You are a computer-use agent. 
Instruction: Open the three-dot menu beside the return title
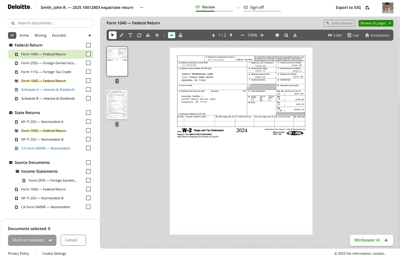tap(142, 7)
